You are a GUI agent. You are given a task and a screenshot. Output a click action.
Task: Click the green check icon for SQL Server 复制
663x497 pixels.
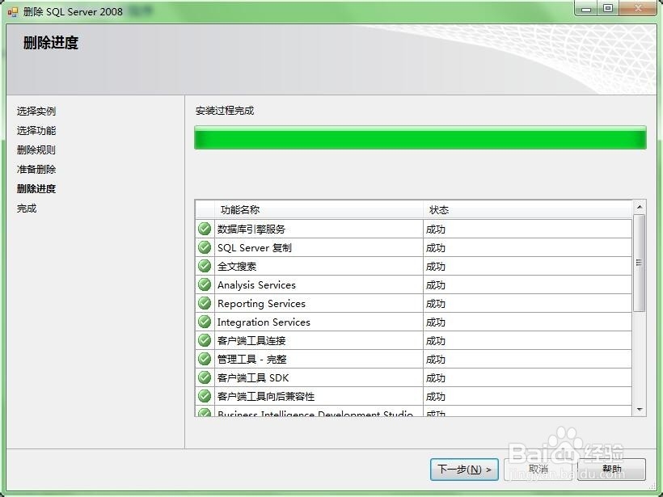pos(204,247)
